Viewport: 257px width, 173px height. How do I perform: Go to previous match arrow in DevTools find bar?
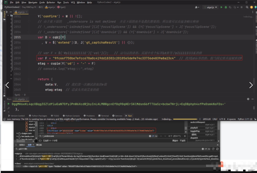coord(161,136)
